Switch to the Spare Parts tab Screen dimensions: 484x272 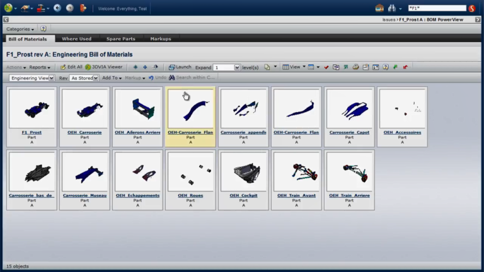click(121, 39)
